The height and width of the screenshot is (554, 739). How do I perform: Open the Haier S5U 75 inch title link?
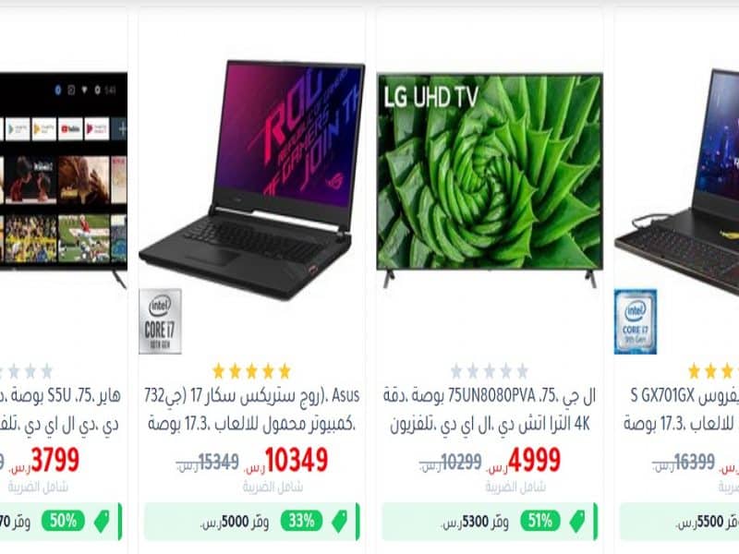tap(60, 409)
